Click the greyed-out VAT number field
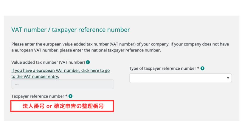The height and width of the screenshot is (136, 242). pyautogui.click(x=63, y=84)
